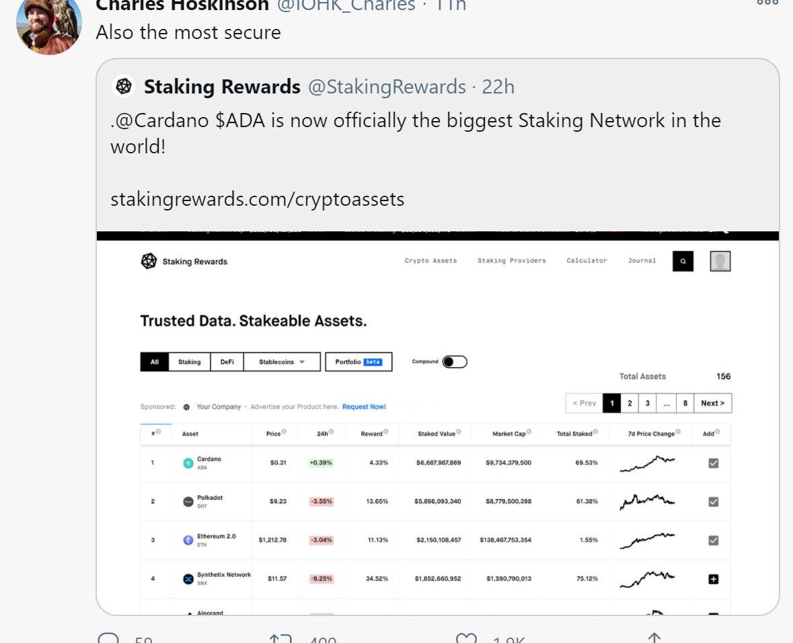Click the Synthetix Network coin icon
The height and width of the screenshot is (643, 793).
(x=188, y=578)
